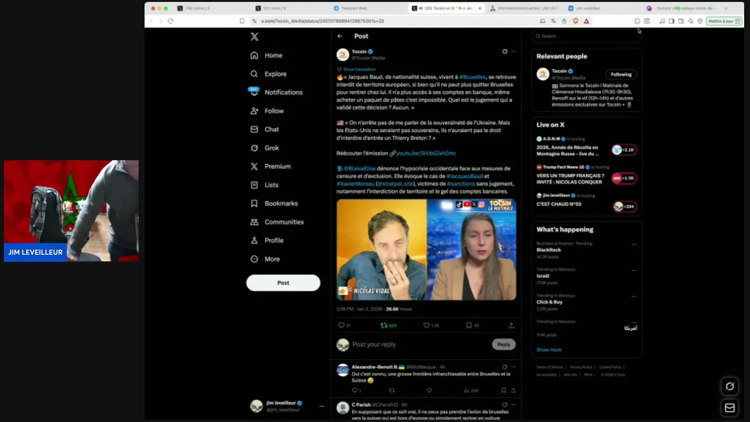Expand the More menu in sidebar

pyautogui.click(x=265, y=259)
